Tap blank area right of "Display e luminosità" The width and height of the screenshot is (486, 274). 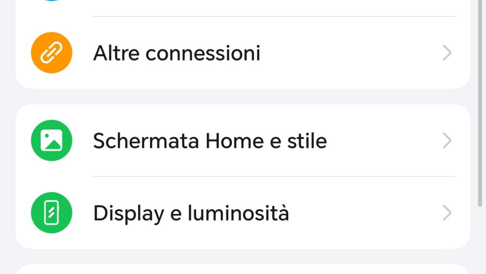coord(366,213)
